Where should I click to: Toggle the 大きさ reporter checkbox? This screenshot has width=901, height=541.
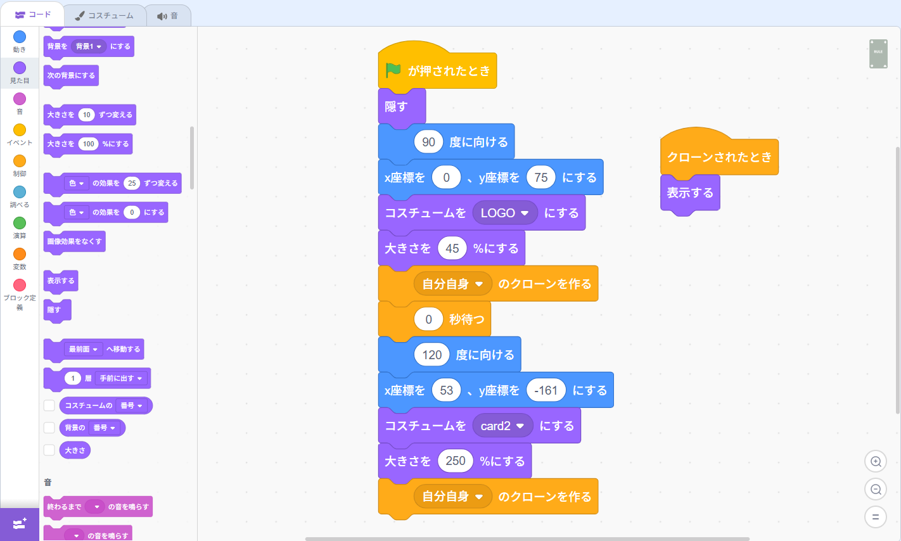49,450
